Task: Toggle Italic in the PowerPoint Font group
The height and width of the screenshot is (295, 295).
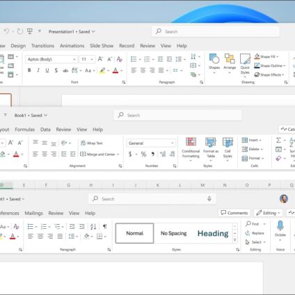Action: click(38, 70)
